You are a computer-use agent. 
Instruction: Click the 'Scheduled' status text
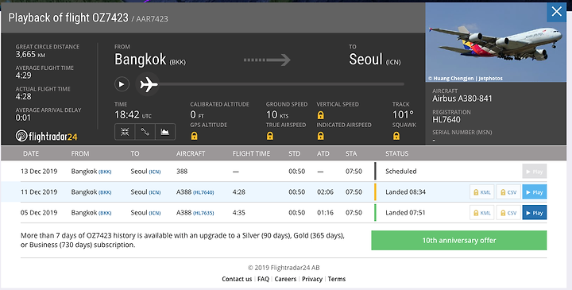401,171
